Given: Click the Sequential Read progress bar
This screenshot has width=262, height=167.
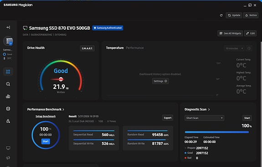Looking at the screenshot, I should click(x=94, y=130).
